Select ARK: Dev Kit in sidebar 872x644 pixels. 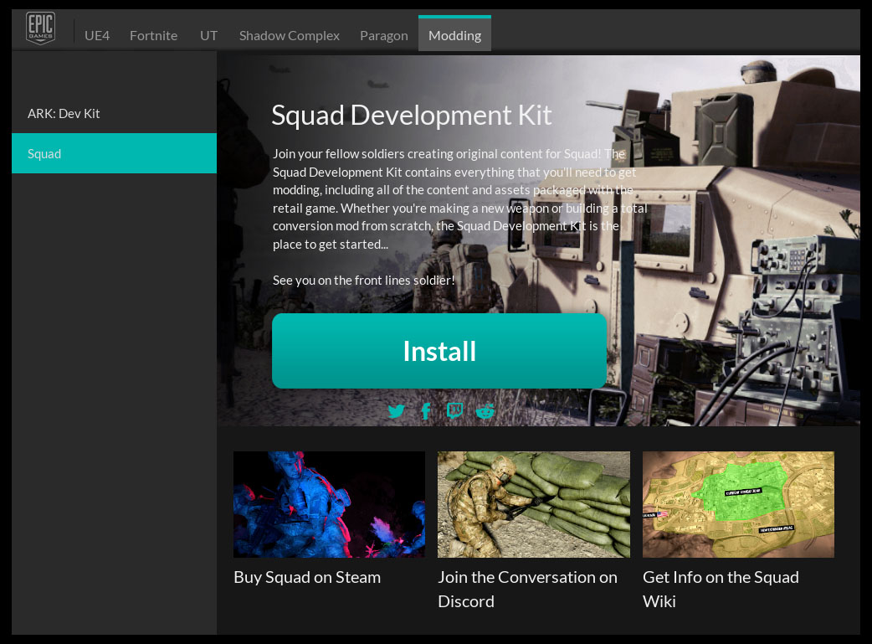[x=114, y=114]
